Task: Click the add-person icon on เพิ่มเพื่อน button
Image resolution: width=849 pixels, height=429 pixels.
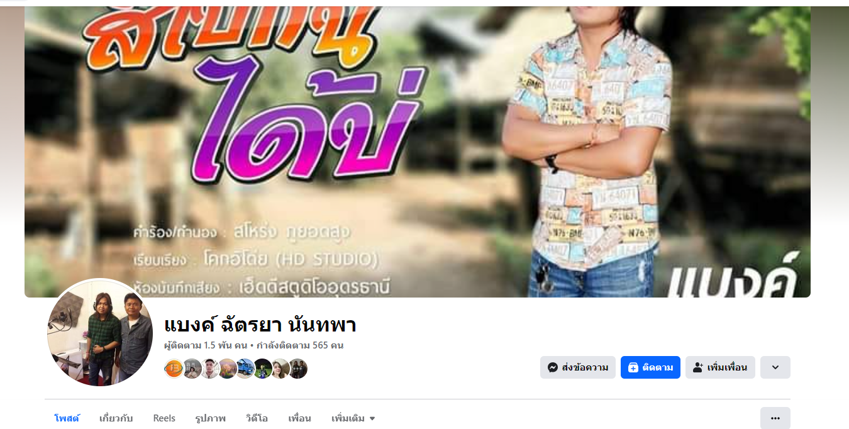Action: 698,367
